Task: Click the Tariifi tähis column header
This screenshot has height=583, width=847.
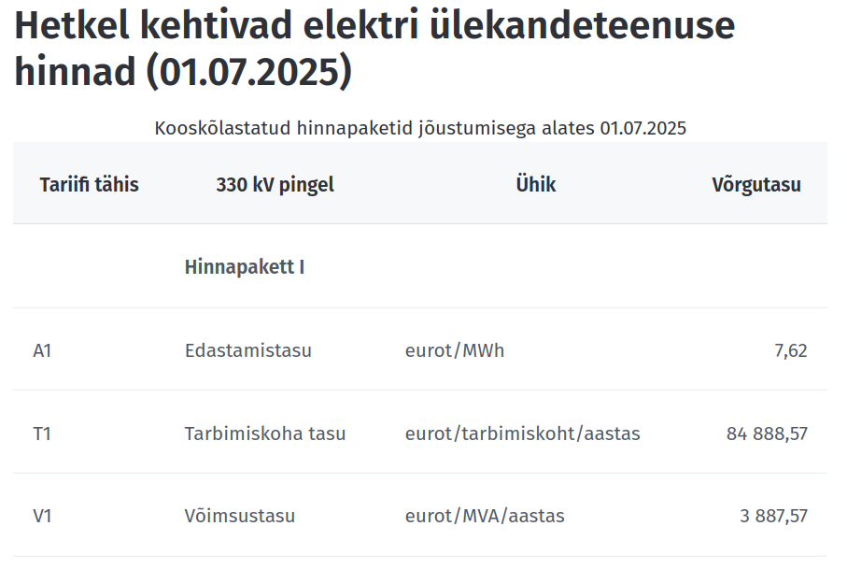Action: coord(89,185)
